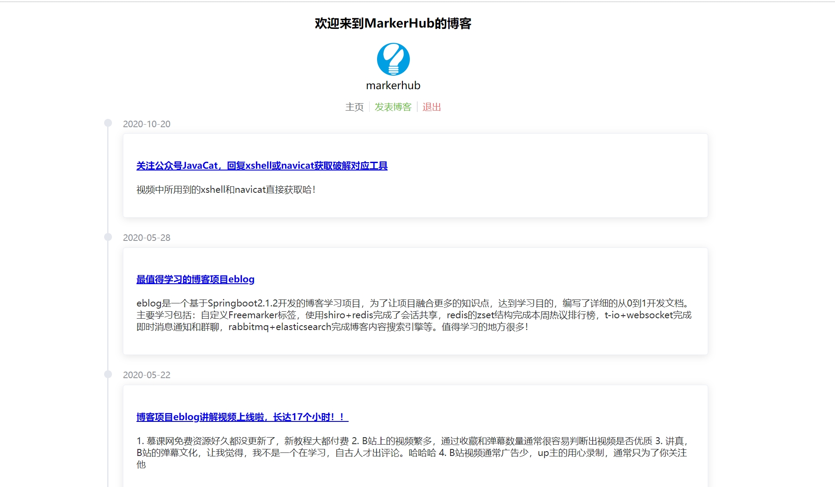
Task: Click the 2020-05-28 date label
Action: click(147, 238)
